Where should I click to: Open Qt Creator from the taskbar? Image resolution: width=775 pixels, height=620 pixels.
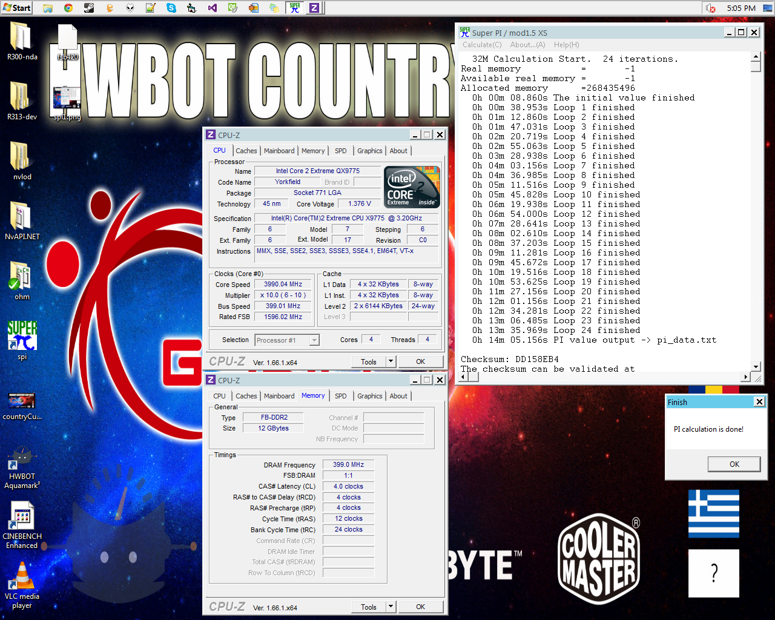[x=233, y=8]
